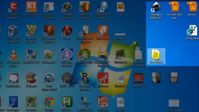
Task: Select the Notepad++ shortcut
Action: [x=49, y=56]
